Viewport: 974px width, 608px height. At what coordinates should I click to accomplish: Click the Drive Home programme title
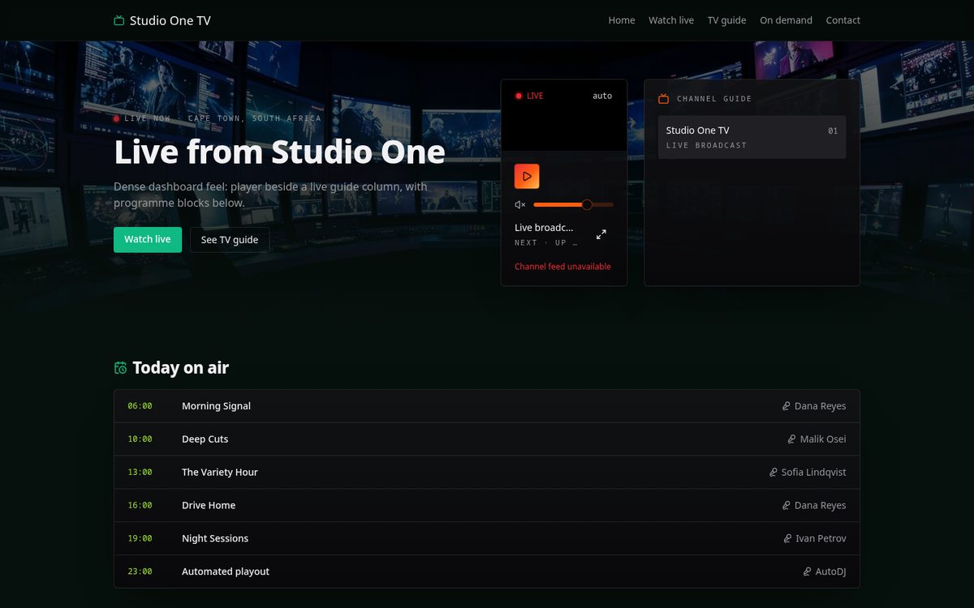point(209,506)
